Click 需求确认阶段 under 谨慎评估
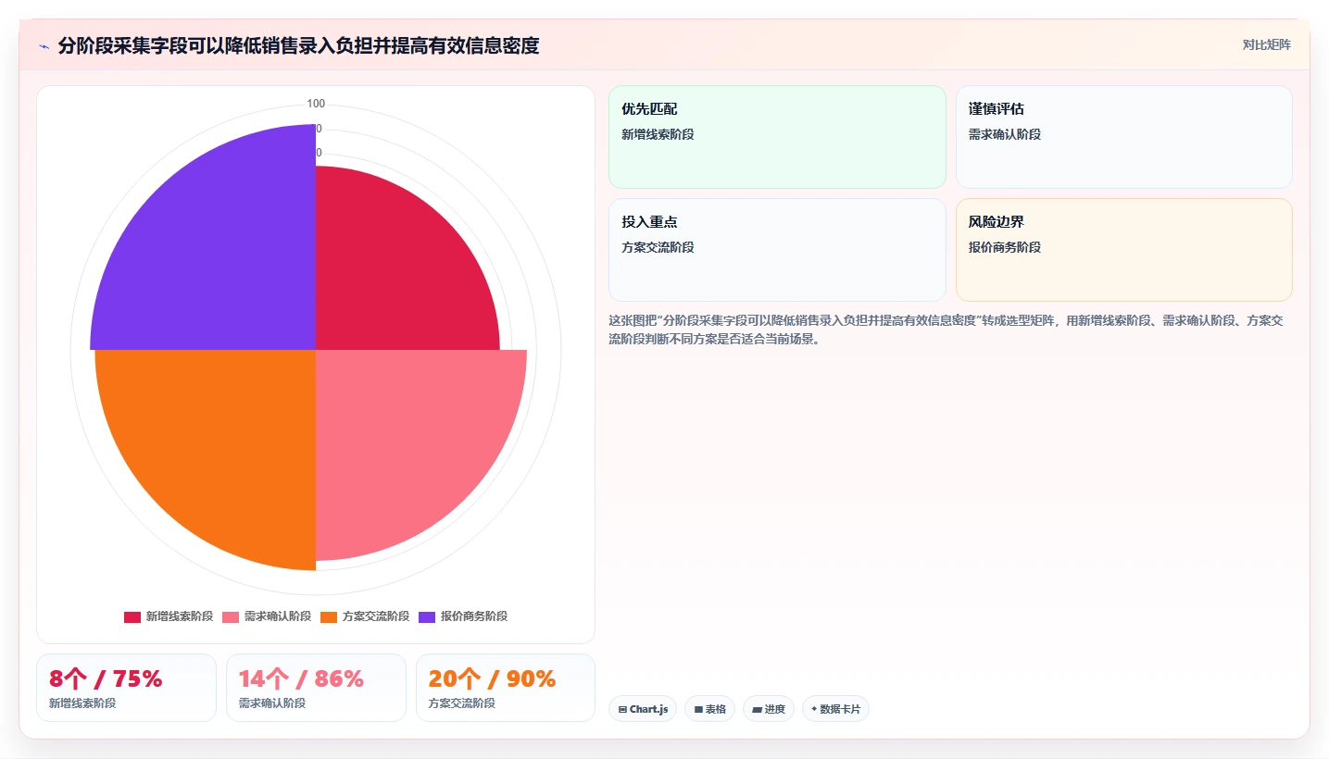Viewport: 1329px width, 759px height. pos(1005,134)
